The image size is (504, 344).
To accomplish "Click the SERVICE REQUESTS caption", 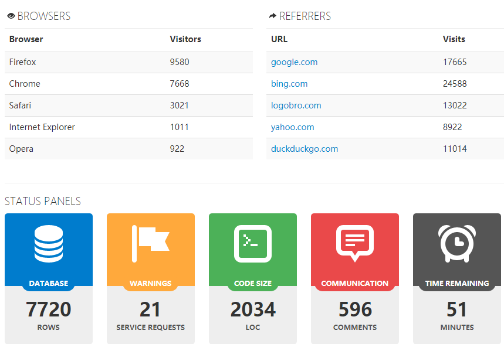I will click(150, 327).
